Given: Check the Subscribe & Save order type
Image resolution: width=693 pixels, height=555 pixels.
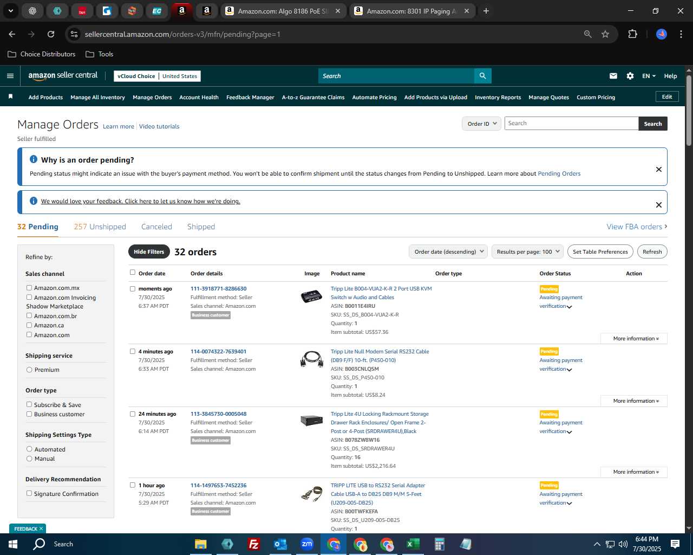Looking at the screenshot, I should pyautogui.click(x=29, y=404).
